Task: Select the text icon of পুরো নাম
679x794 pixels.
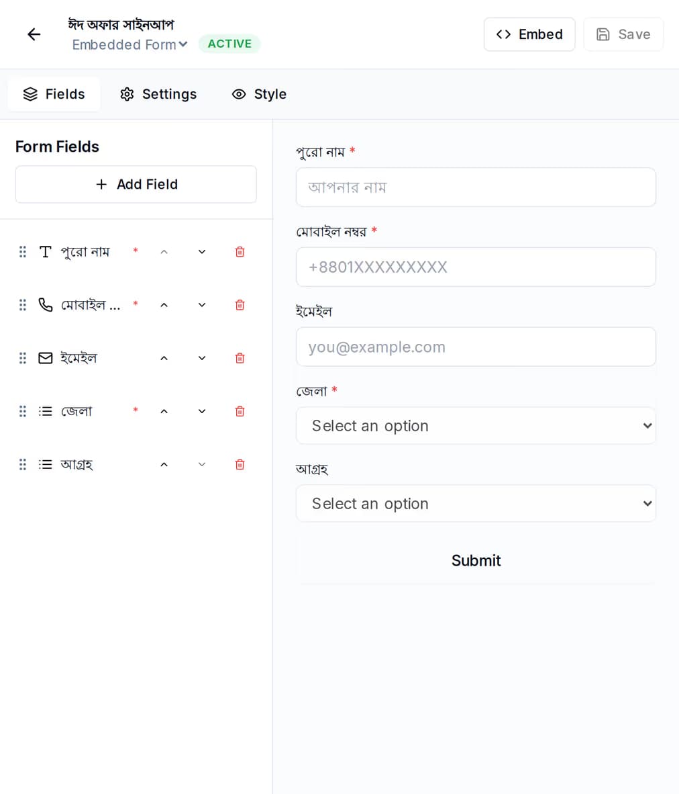Action: point(46,252)
